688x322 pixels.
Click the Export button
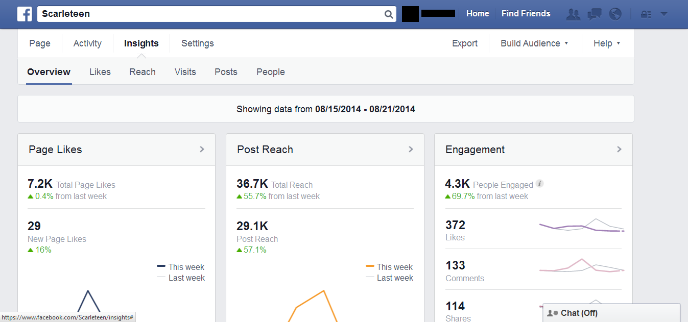(465, 43)
